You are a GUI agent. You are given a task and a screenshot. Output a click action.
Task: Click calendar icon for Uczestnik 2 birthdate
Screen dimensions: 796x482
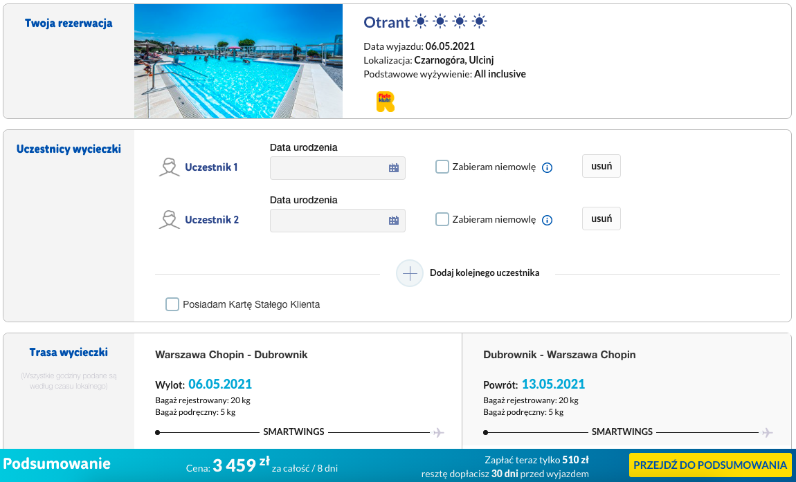394,221
